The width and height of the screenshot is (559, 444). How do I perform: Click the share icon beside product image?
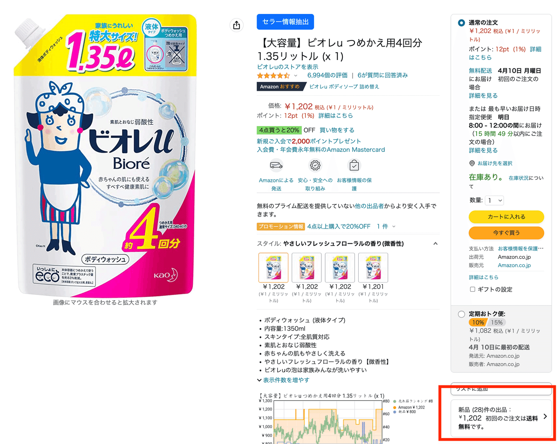point(237,26)
